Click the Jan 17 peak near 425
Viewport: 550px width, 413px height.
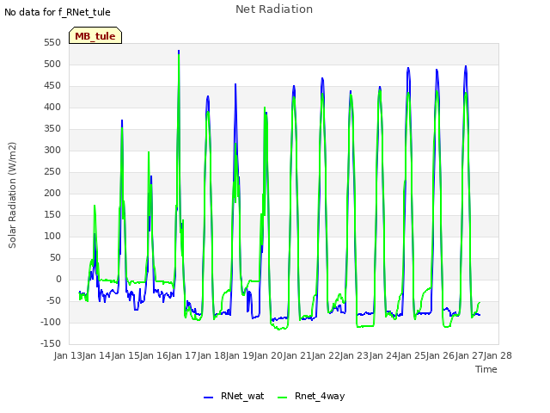[208, 96]
